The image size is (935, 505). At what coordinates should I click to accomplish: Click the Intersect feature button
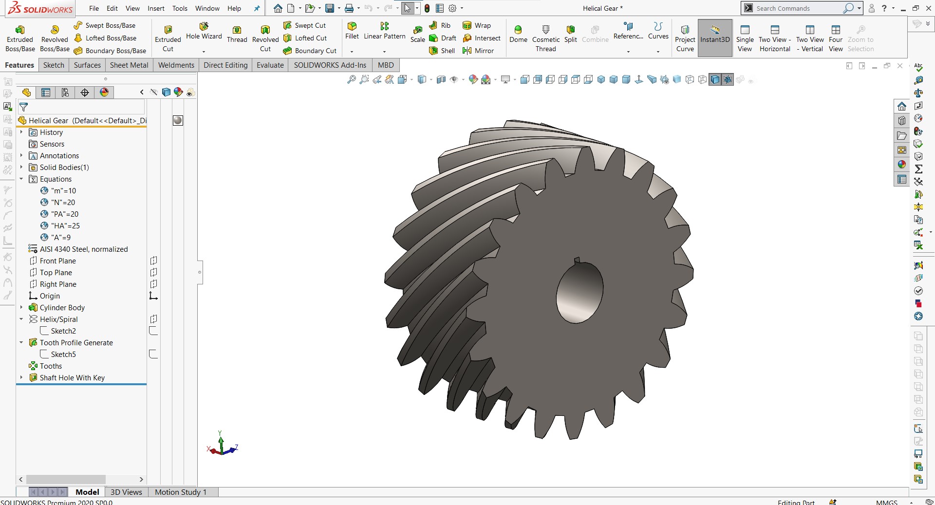point(481,38)
